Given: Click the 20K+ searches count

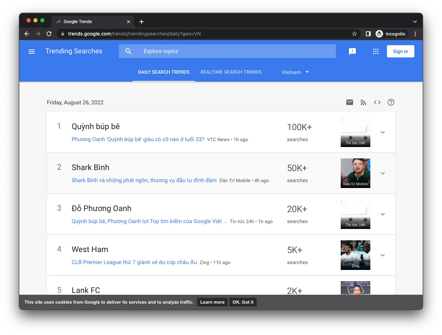Looking at the screenshot, I should [297, 209].
